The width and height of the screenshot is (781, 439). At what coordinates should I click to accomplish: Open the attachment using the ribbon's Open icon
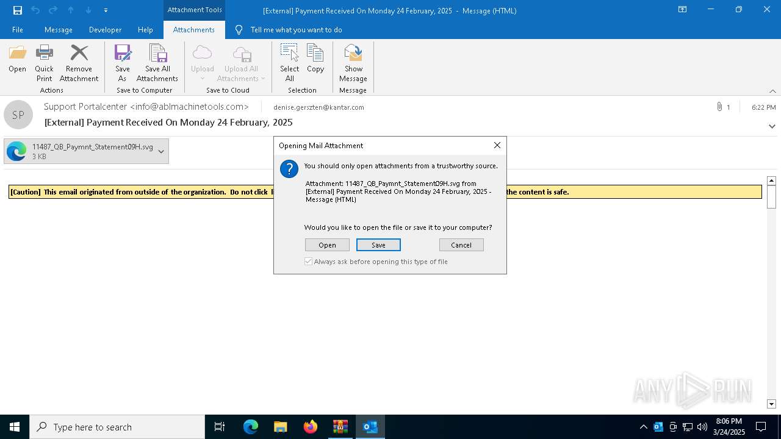point(18,59)
